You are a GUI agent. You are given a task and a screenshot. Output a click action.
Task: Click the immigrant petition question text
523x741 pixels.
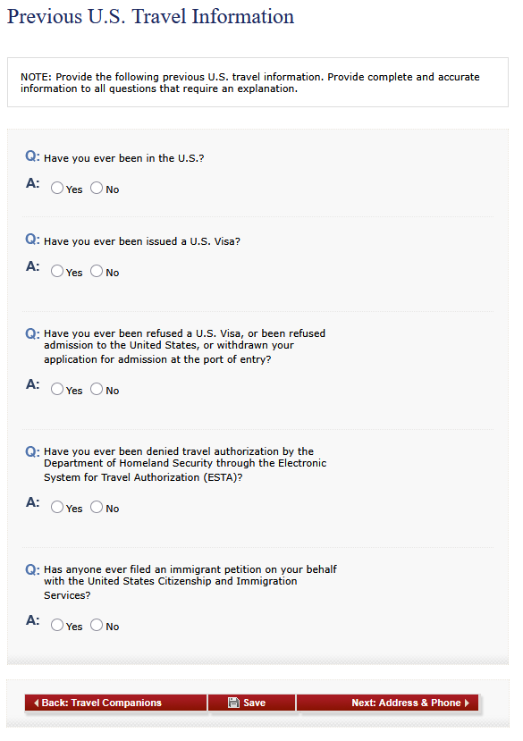pyautogui.click(x=190, y=582)
